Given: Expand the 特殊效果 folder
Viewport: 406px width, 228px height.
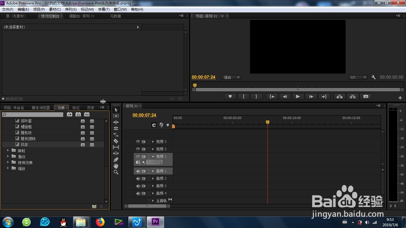Looking at the screenshot, I should pos(8,162).
